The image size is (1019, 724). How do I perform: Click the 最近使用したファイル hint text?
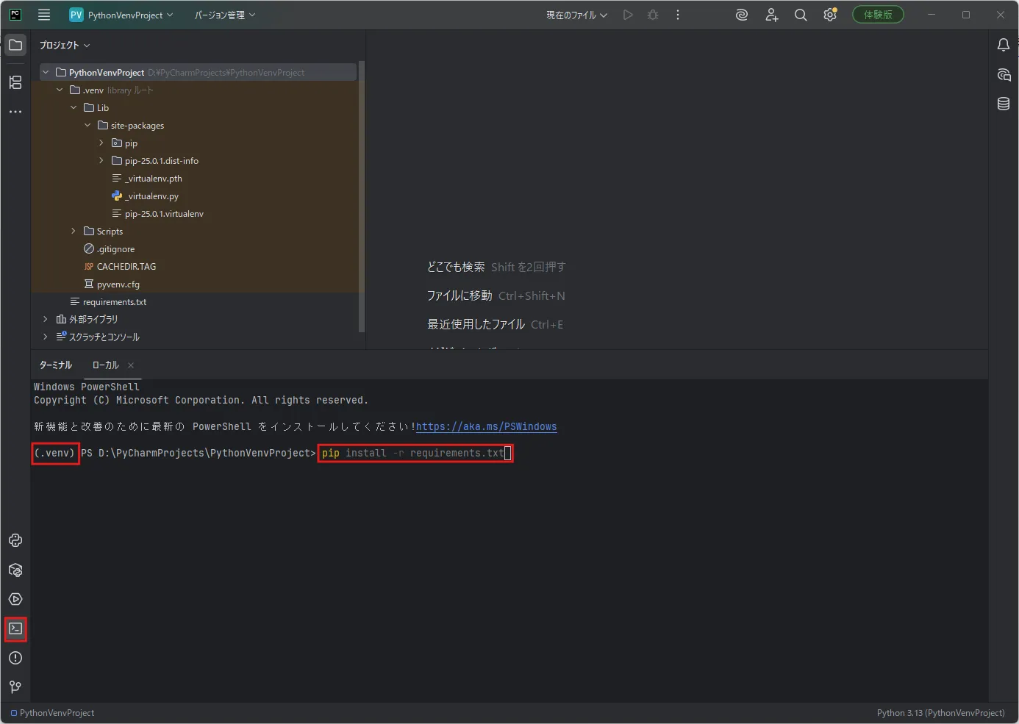(476, 324)
